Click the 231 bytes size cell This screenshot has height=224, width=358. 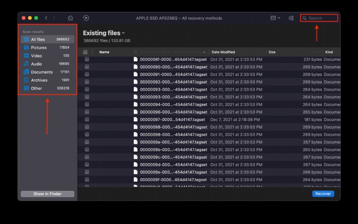click(x=312, y=59)
